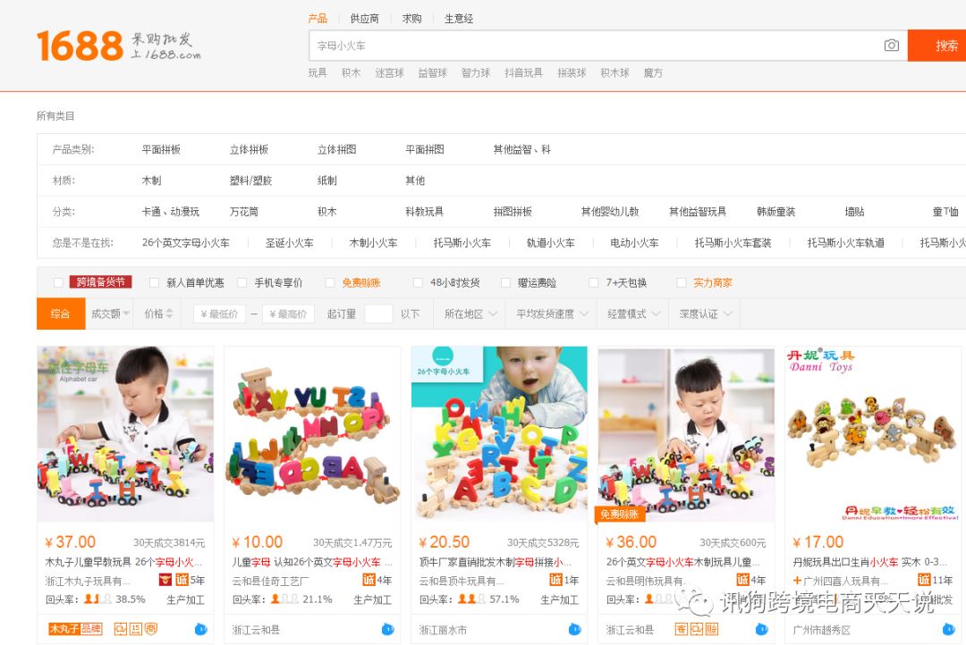Switch to the 供应商 search tab
966x645 pixels.
[x=365, y=19]
